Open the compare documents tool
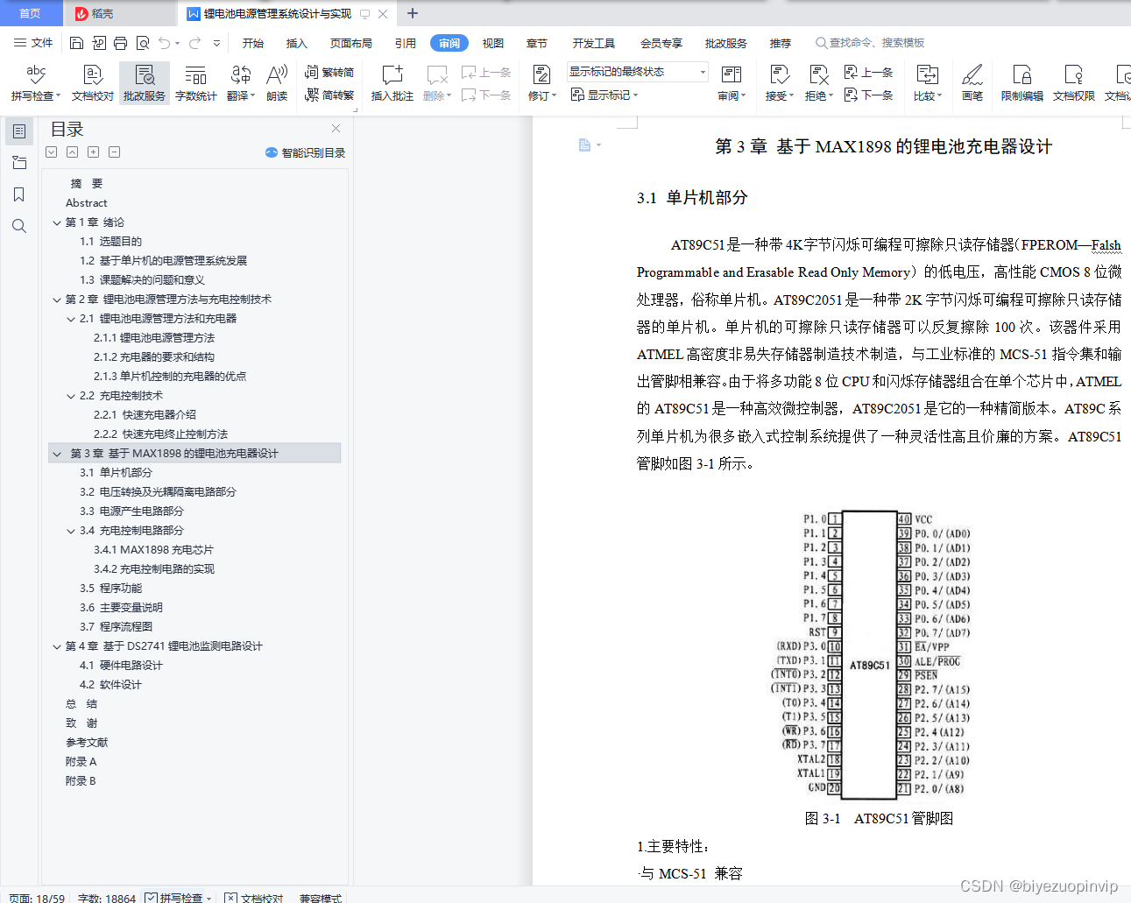The height and width of the screenshot is (903, 1131). pyautogui.click(x=928, y=83)
